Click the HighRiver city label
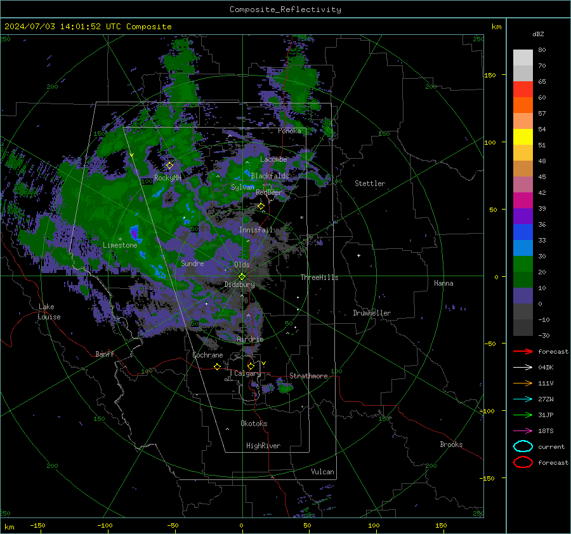571x534 pixels. 263,446
